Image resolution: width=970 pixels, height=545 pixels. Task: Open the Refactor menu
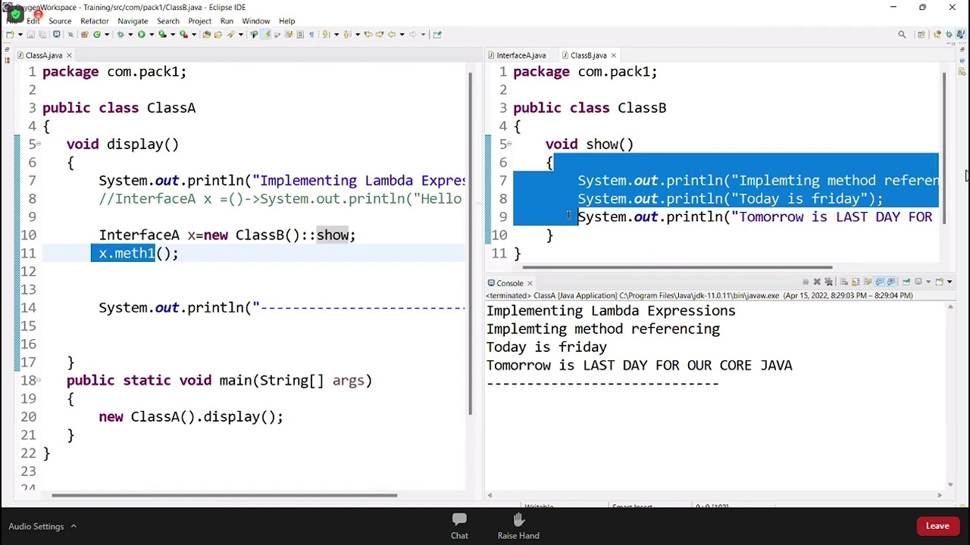pyautogui.click(x=95, y=20)
